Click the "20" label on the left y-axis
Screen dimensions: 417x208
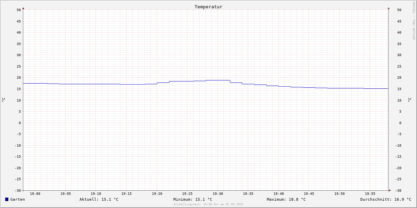[19, 78]
